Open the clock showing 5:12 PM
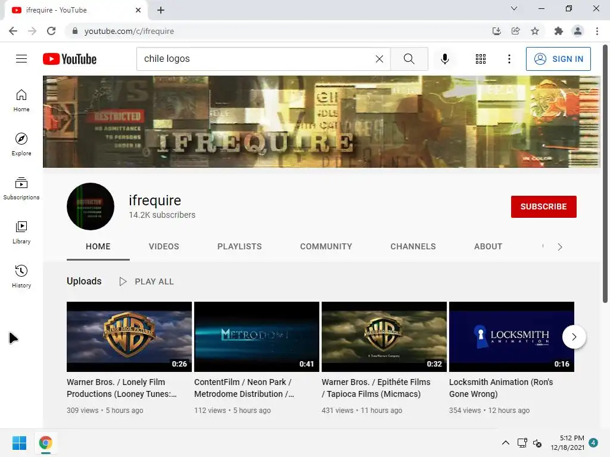The height and width of the screenshot is (457, 610). click(x=567, y=443)
